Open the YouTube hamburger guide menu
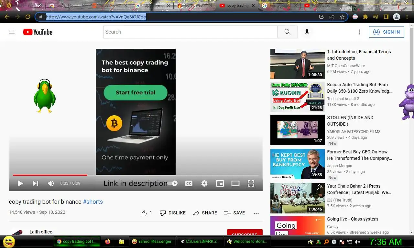Screen dimensions: 414x248 (x=12, y=32)
